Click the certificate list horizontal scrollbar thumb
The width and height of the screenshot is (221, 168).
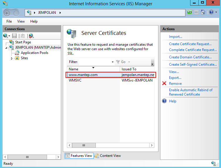tap(84, 145)
